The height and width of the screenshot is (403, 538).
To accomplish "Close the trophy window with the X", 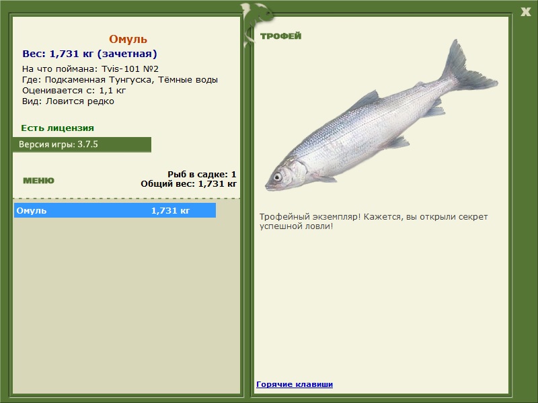I will [x=525, y=10].
